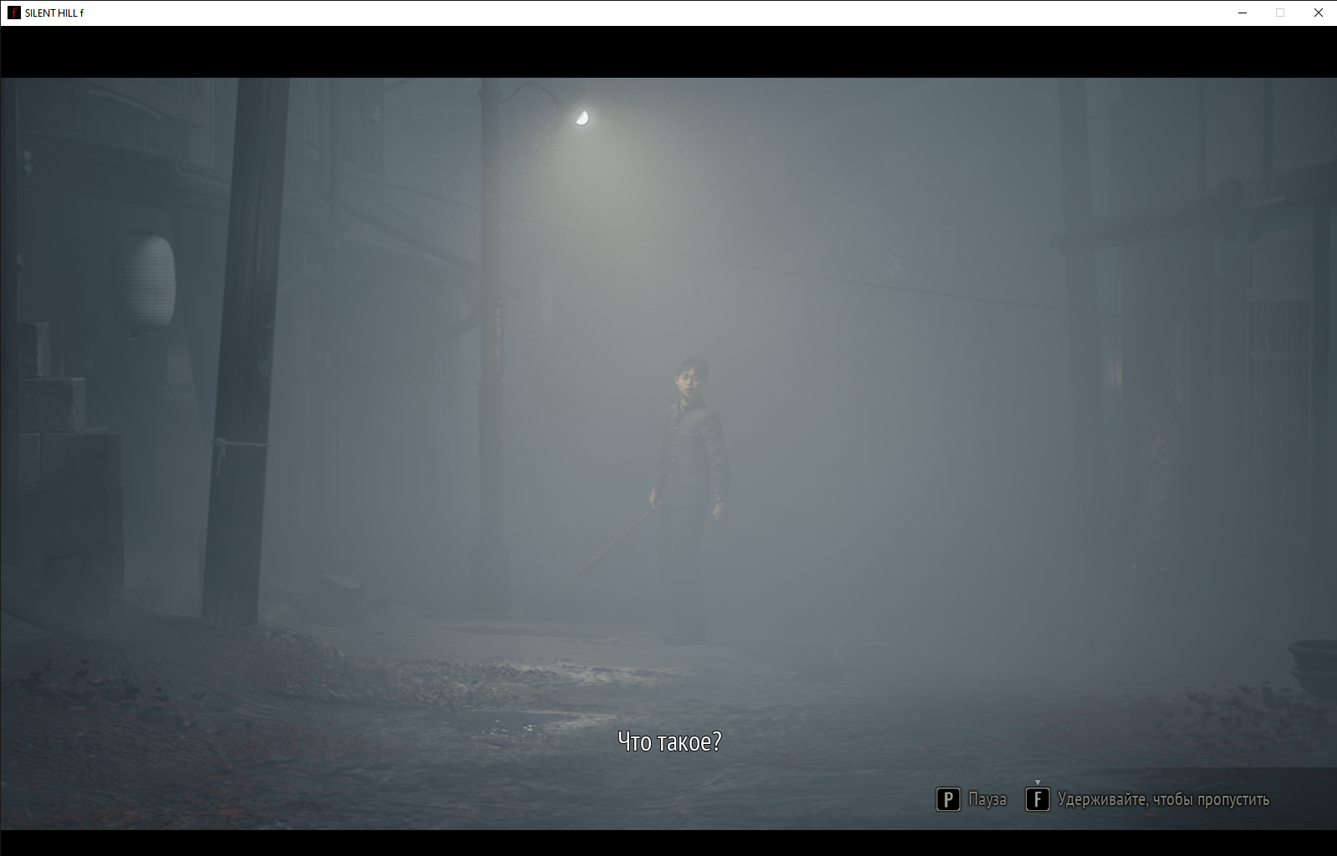Click 'Удерживайте, чтобы пропустить' skip prompt
Screen dimensions: 1337x856
click(1163, 800)
